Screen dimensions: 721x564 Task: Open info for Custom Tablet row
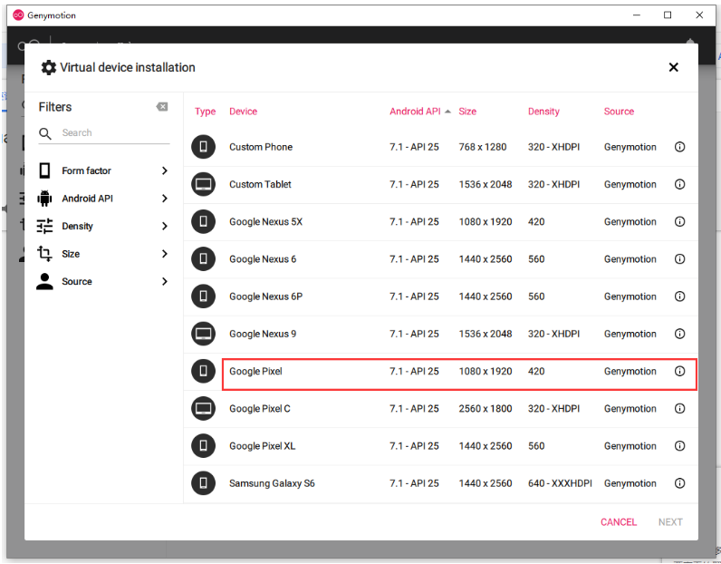click(679, 184)
